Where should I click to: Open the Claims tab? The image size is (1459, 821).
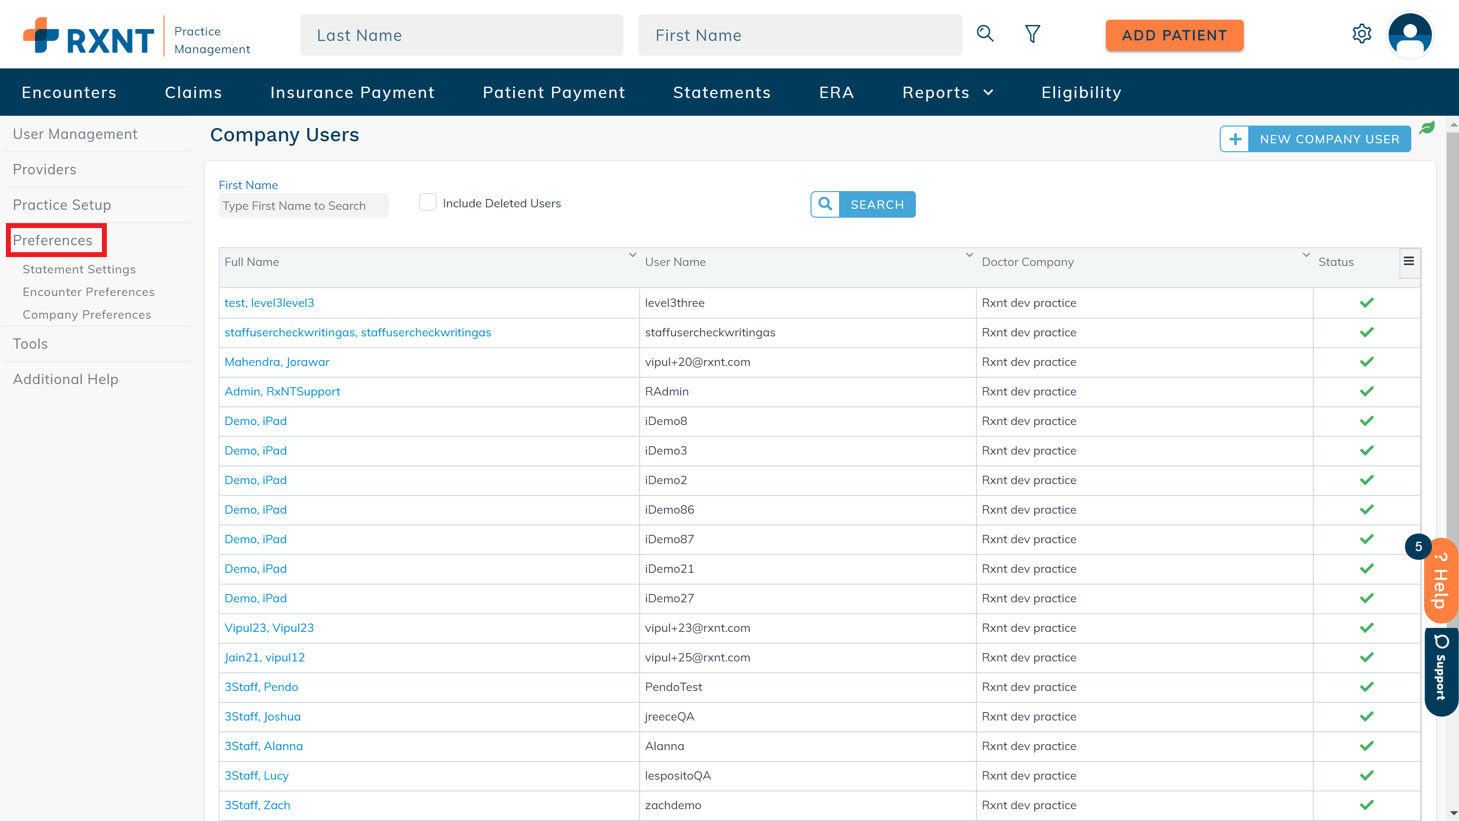coord(193,93)
